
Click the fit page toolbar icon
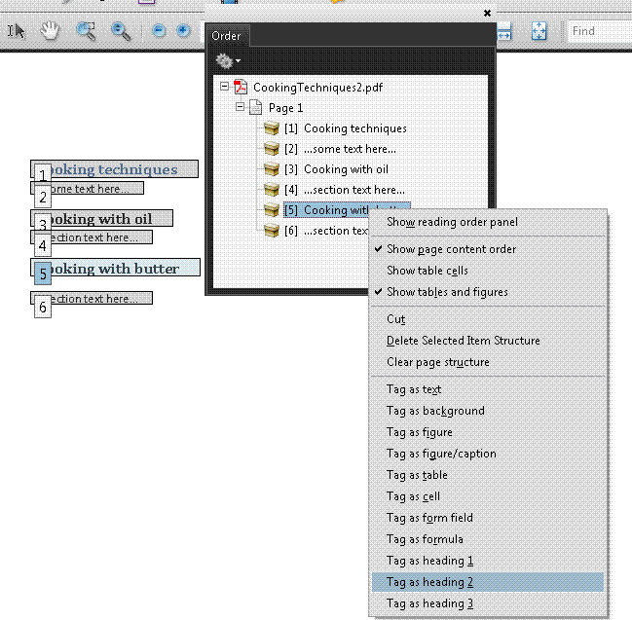539,31
